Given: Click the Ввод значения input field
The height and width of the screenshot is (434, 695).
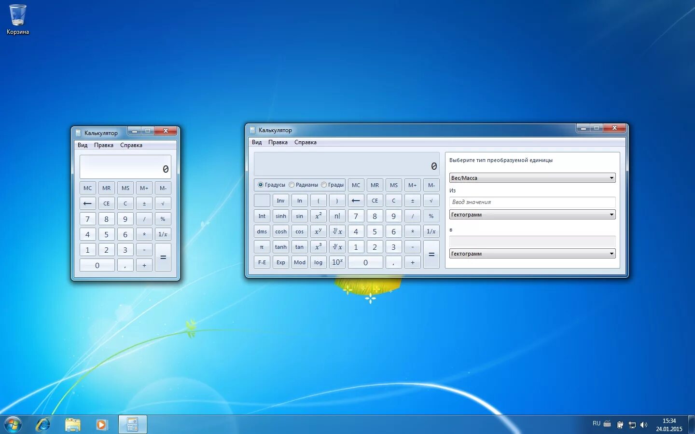Looking at the screenshot, I should [532, 202].
